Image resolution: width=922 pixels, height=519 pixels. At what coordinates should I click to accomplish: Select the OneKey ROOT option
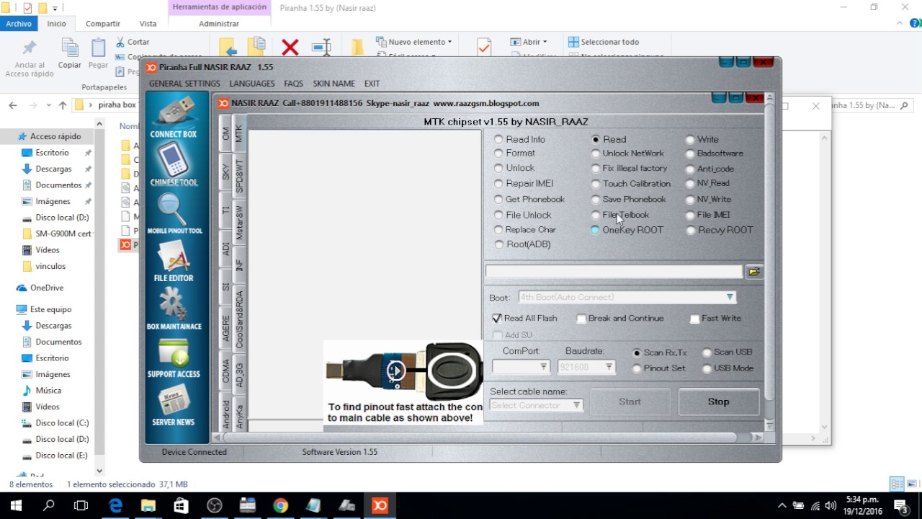[595, 230]
